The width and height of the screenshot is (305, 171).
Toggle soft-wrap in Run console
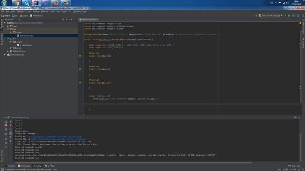[x=10, y=129]
